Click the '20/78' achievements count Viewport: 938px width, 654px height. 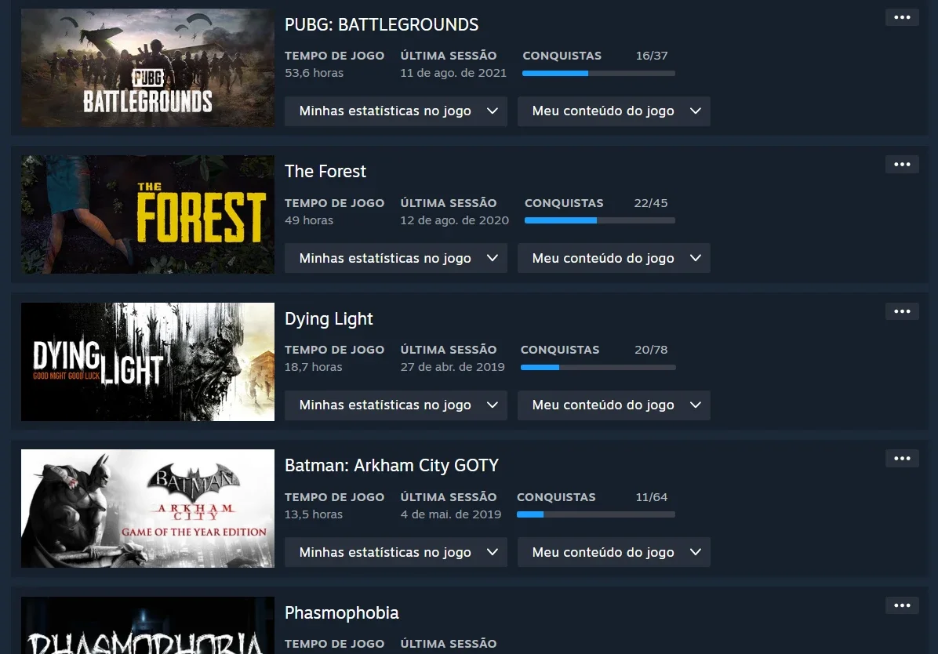click(651, 350)
